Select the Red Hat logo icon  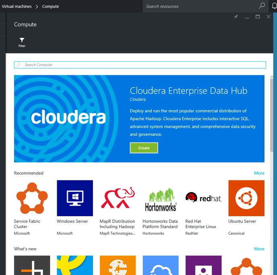coord(203,198)
